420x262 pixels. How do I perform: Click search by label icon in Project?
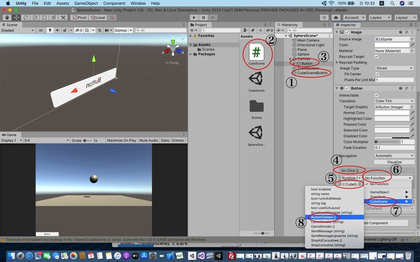(253, 30)
